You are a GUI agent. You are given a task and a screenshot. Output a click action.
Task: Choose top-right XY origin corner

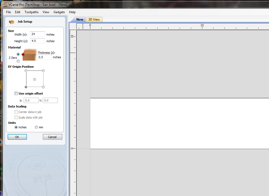pyautogui.click(x=43, y=71)
